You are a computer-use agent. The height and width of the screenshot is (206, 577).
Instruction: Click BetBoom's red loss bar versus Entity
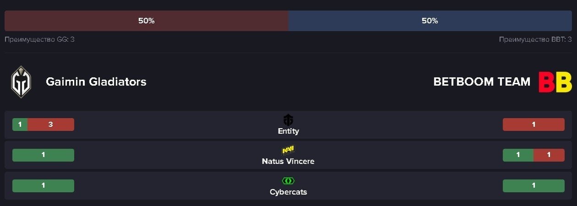tap(533, 125)
